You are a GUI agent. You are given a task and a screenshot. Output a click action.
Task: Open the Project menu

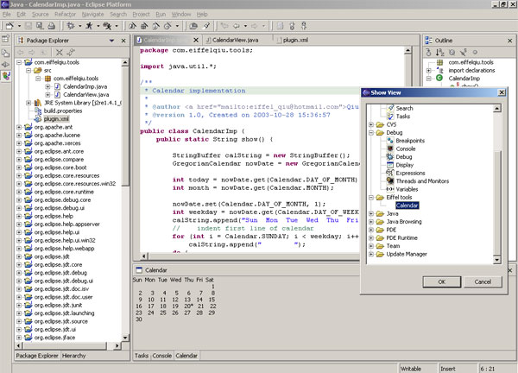pos(141,14)
